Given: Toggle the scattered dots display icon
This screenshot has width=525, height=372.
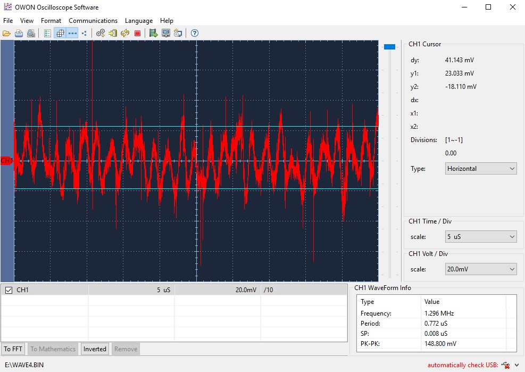Looking at the screenshot, I should 84,33.
